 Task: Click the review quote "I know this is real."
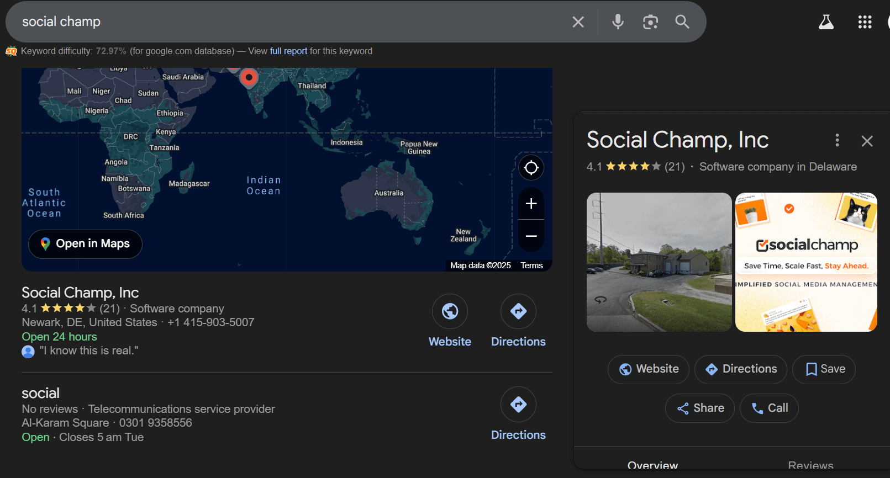click(x=89, y=351)
